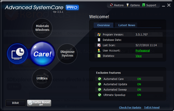The width and height of the screenshot is (174, 111).
Task: Toggle Turbo Boost on
Action: 39,103
